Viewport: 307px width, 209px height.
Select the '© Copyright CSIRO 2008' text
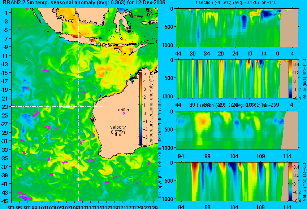point(160,172)
